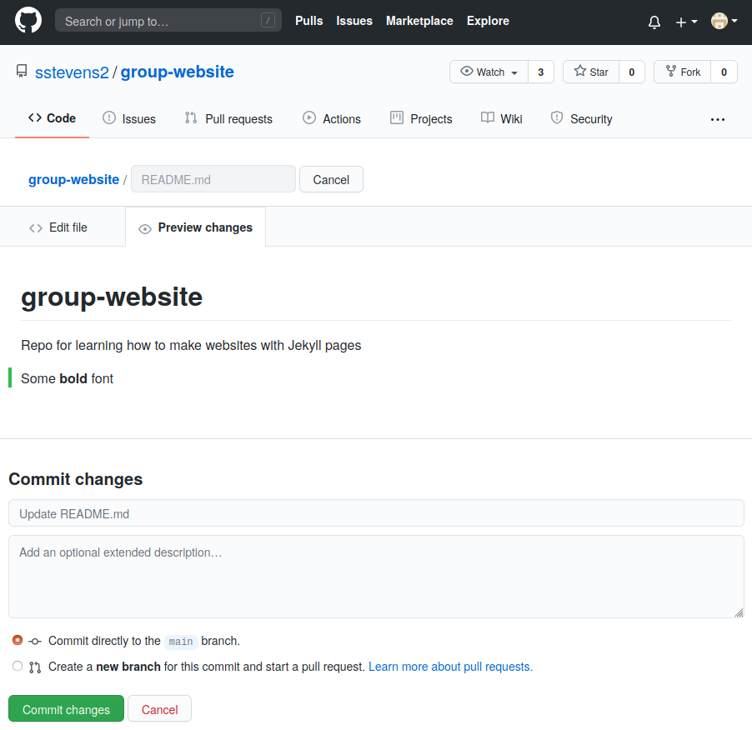Expand the hidden tabs ellipsis menu
Viewport: 752px width, 730px height.
pos(717,119)
